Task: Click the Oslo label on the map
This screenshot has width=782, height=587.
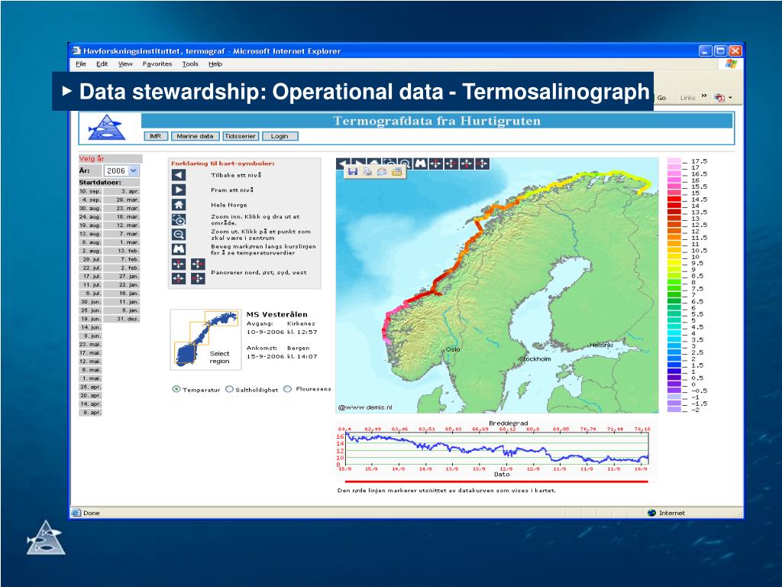Action: click(453, 349)
